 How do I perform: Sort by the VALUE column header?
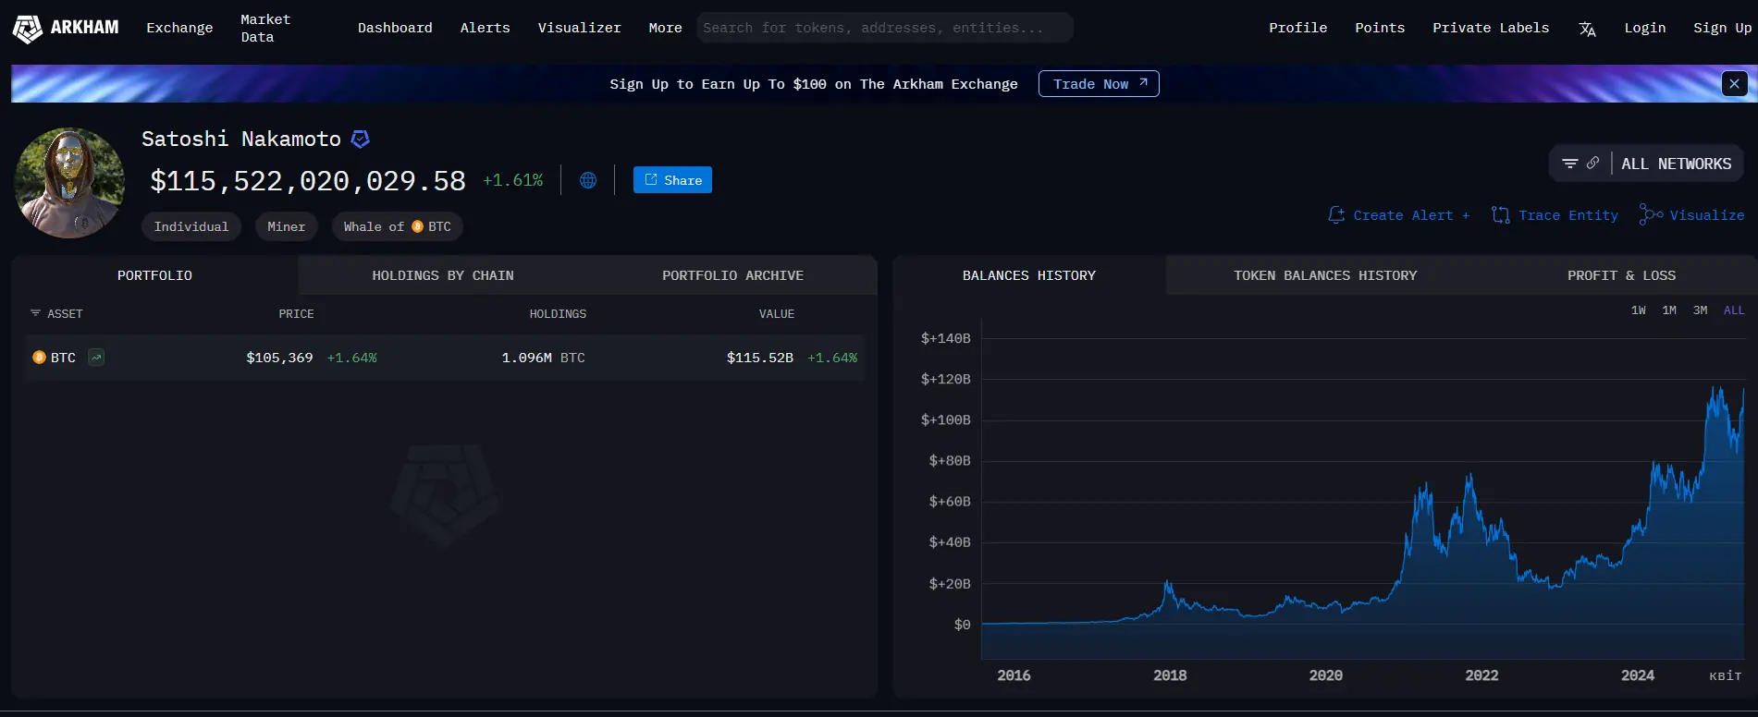(x=777, y=314)
